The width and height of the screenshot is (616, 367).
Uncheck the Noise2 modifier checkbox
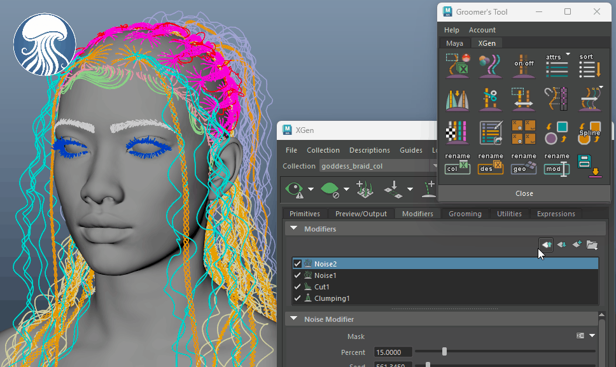click(297, 264)
